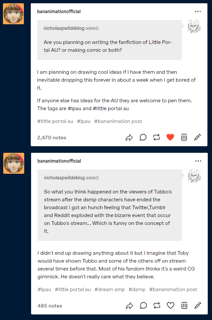View the 2,470 notes
Viewport: 212px width, 320px height.
(x=52, y=138)
